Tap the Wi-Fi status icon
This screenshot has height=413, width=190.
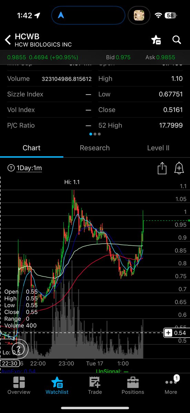[159, 15]
